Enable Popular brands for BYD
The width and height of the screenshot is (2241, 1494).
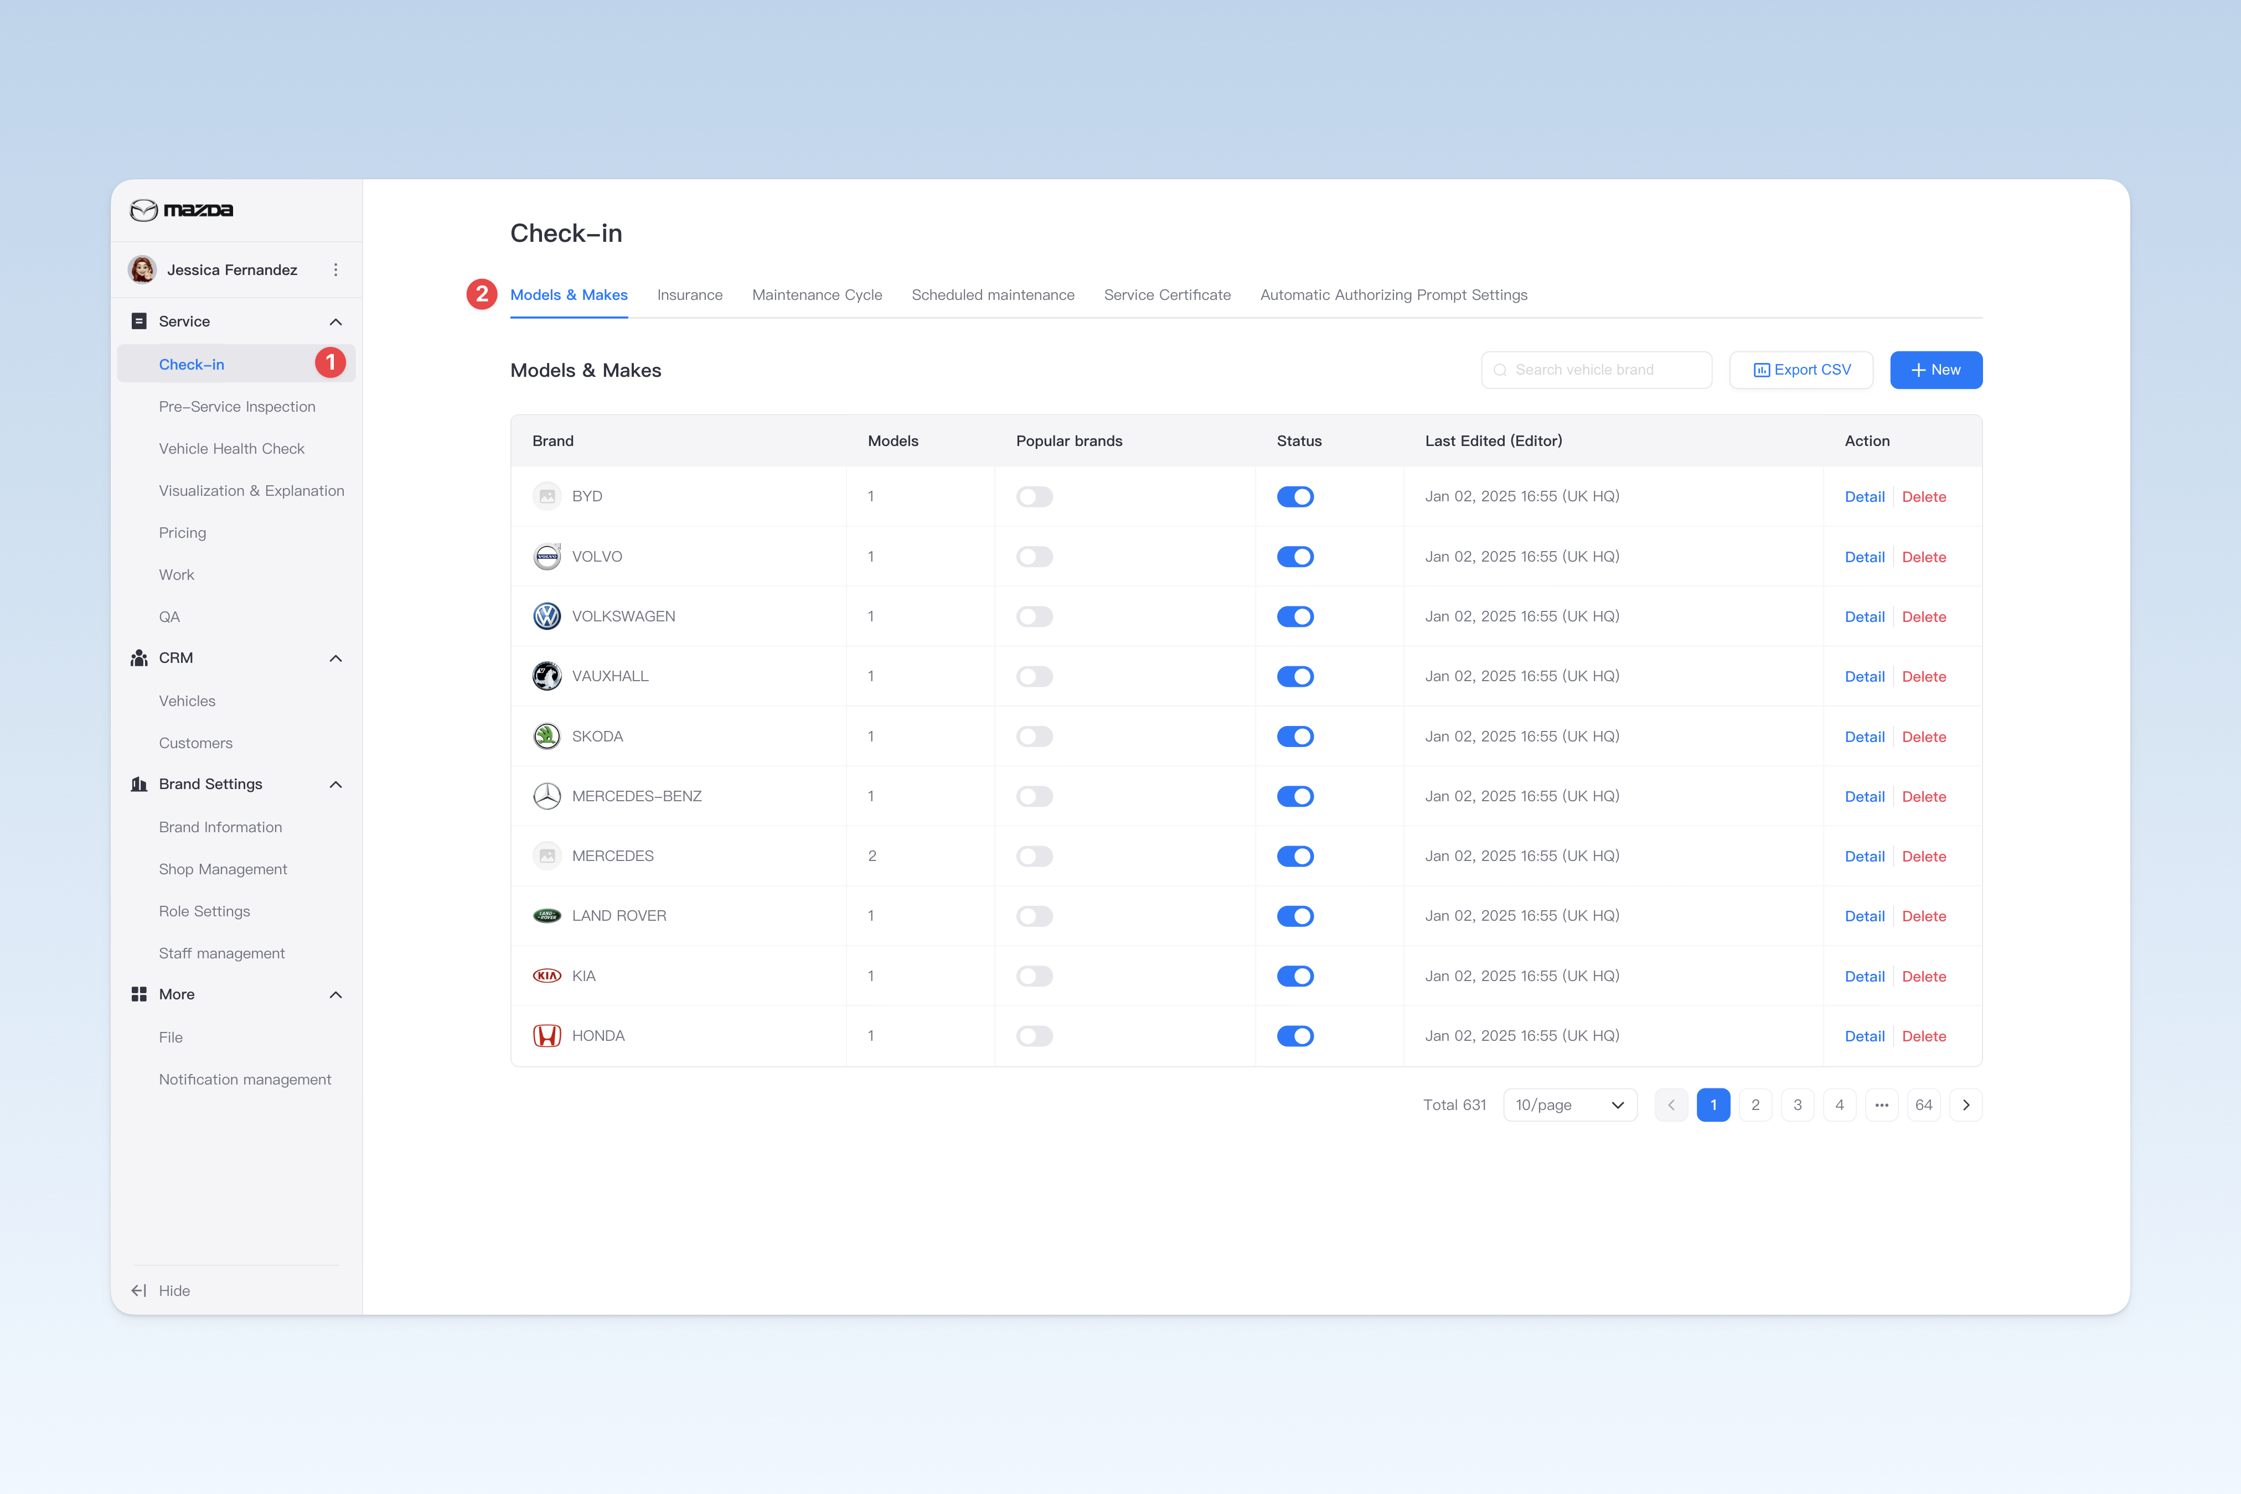pyautogui.click(x=1034, y=496)
